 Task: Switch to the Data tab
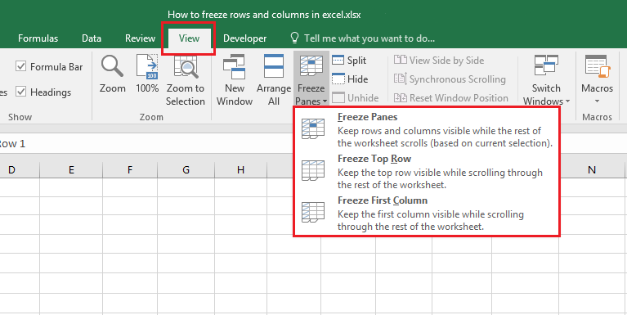[92, 38]
